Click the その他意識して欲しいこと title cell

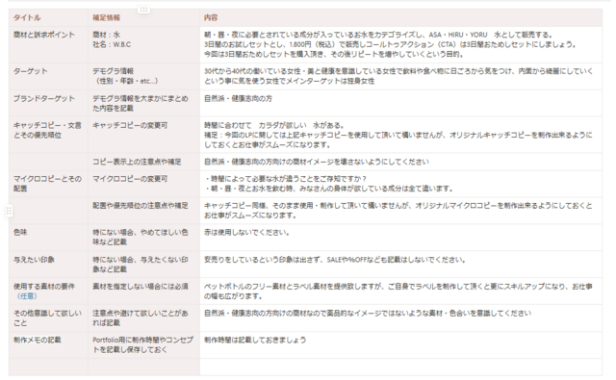click(48, 318)
